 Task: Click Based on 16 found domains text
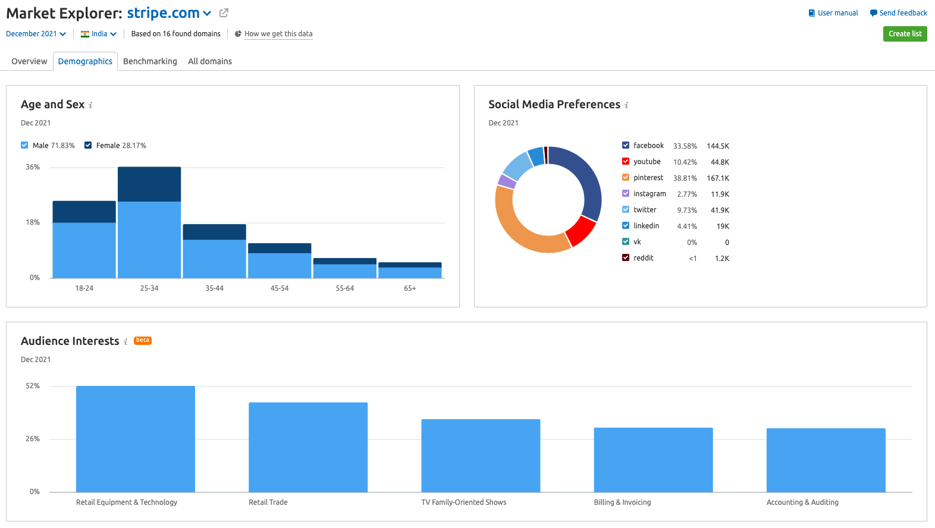[175, 34]
